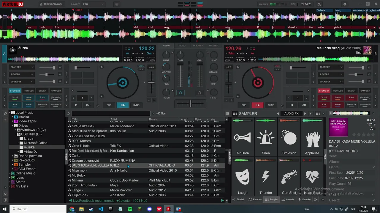Open SLICER pad page on deck B
The width and height of the screenshot is (380, 213).
[x=351, y=91]
